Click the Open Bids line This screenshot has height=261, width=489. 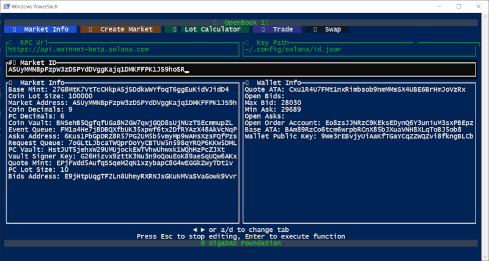[265, 96]
